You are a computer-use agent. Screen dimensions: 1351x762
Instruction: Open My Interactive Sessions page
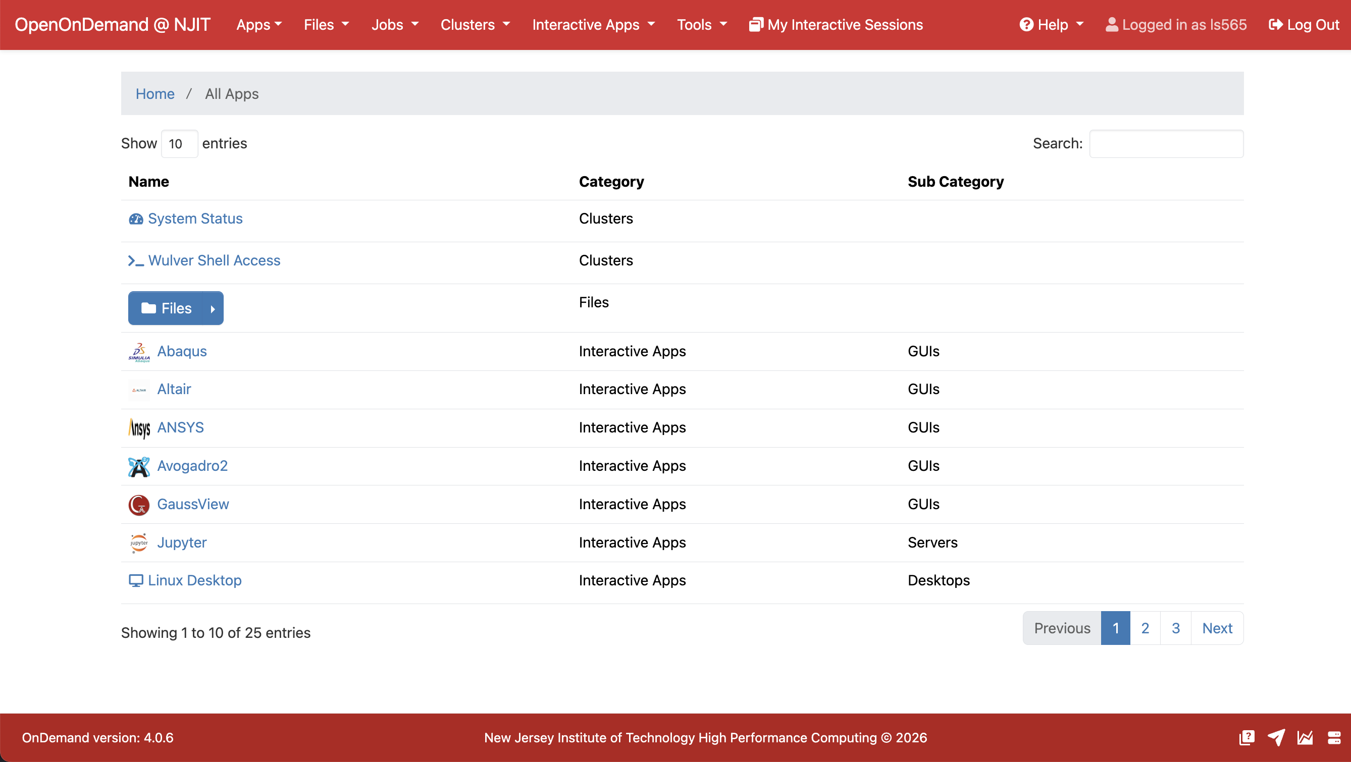tap(836, 25)
